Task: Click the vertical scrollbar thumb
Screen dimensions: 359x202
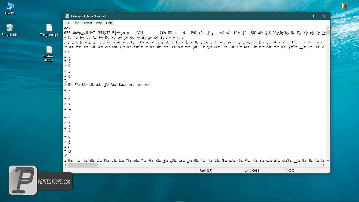Action: (328, 32)
